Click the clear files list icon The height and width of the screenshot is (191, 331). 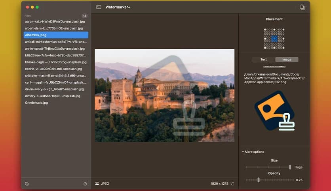[85, 184]
